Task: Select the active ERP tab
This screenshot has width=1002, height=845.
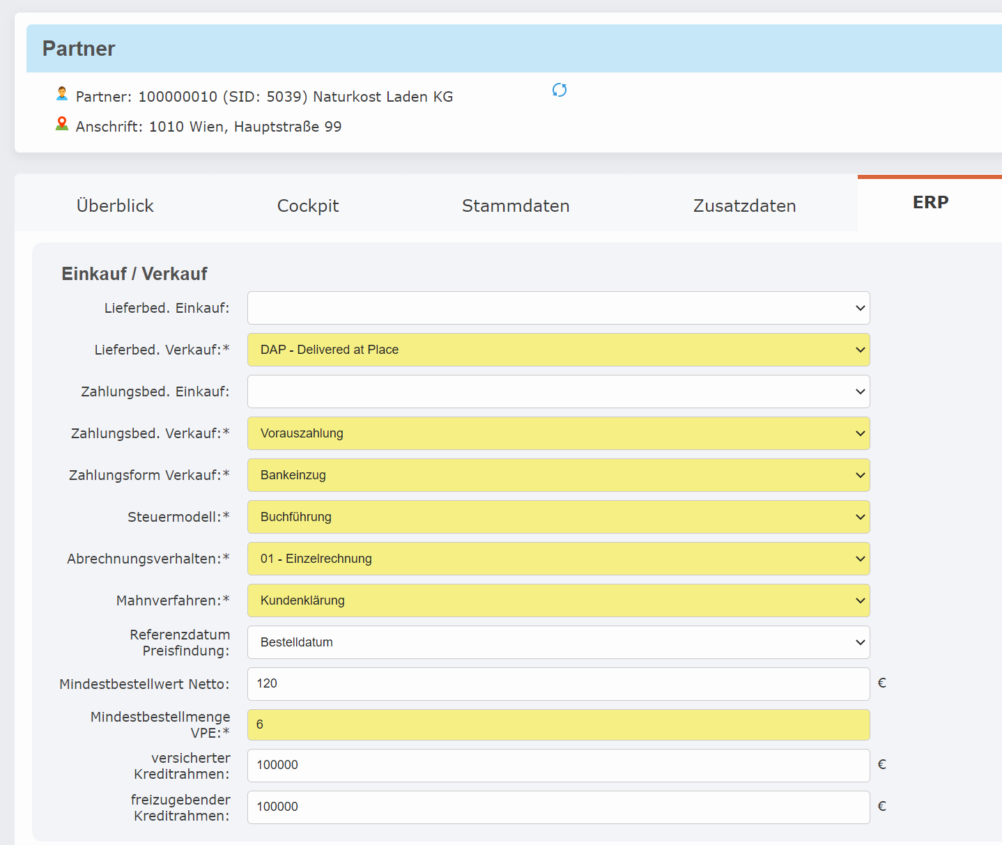Action: pyautogui.click(x=930, y=203)
